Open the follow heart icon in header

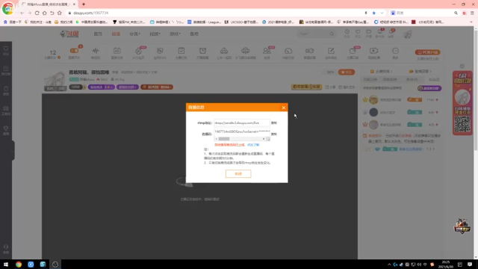pyautogui.click(x=358, y=31)
